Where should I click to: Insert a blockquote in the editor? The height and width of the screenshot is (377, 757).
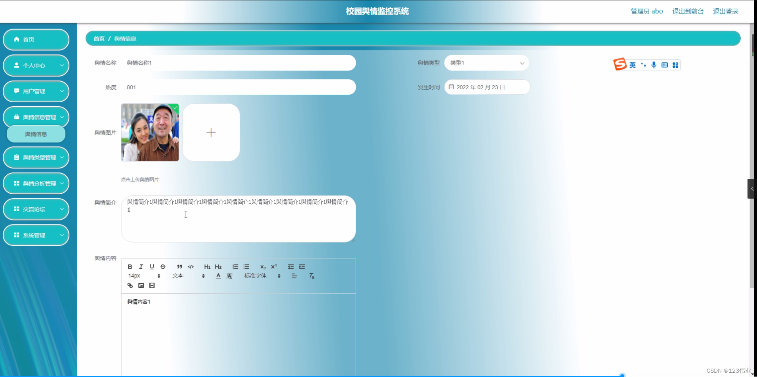click(x=180, y=266)
